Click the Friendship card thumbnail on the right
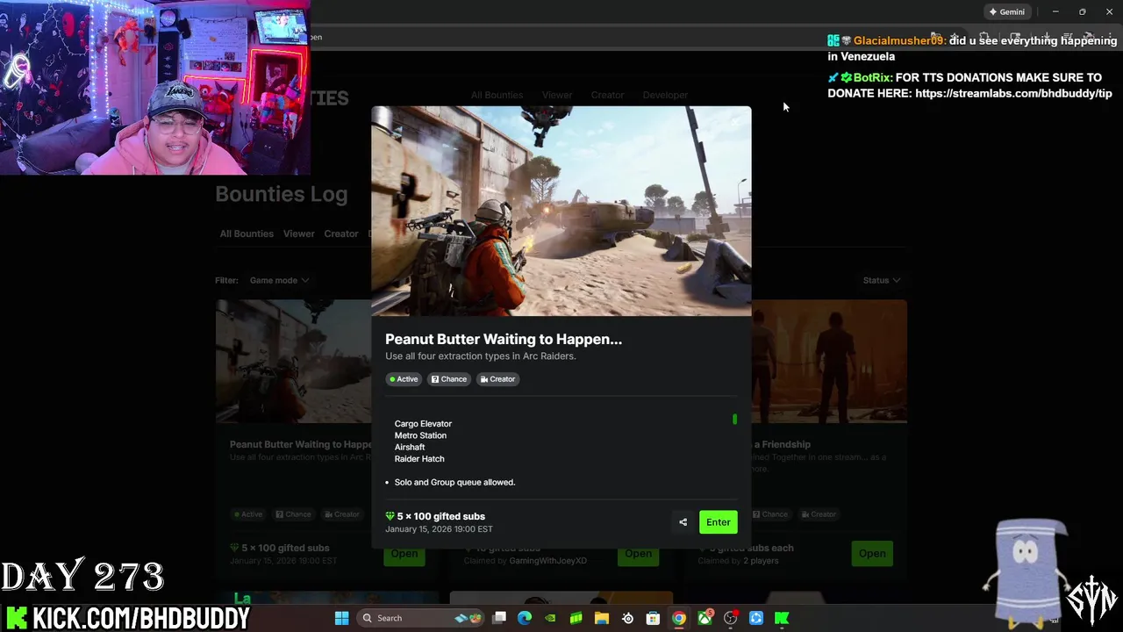The width and height of the screenshot is (1123, 632). [x=829, y=362]
